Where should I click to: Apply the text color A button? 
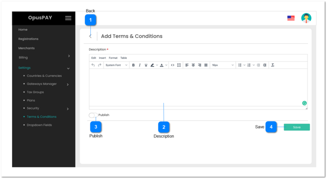162,65
